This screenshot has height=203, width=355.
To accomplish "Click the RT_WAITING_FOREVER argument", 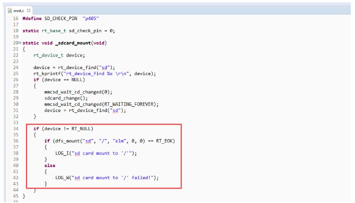I will (x=129, y=104).
